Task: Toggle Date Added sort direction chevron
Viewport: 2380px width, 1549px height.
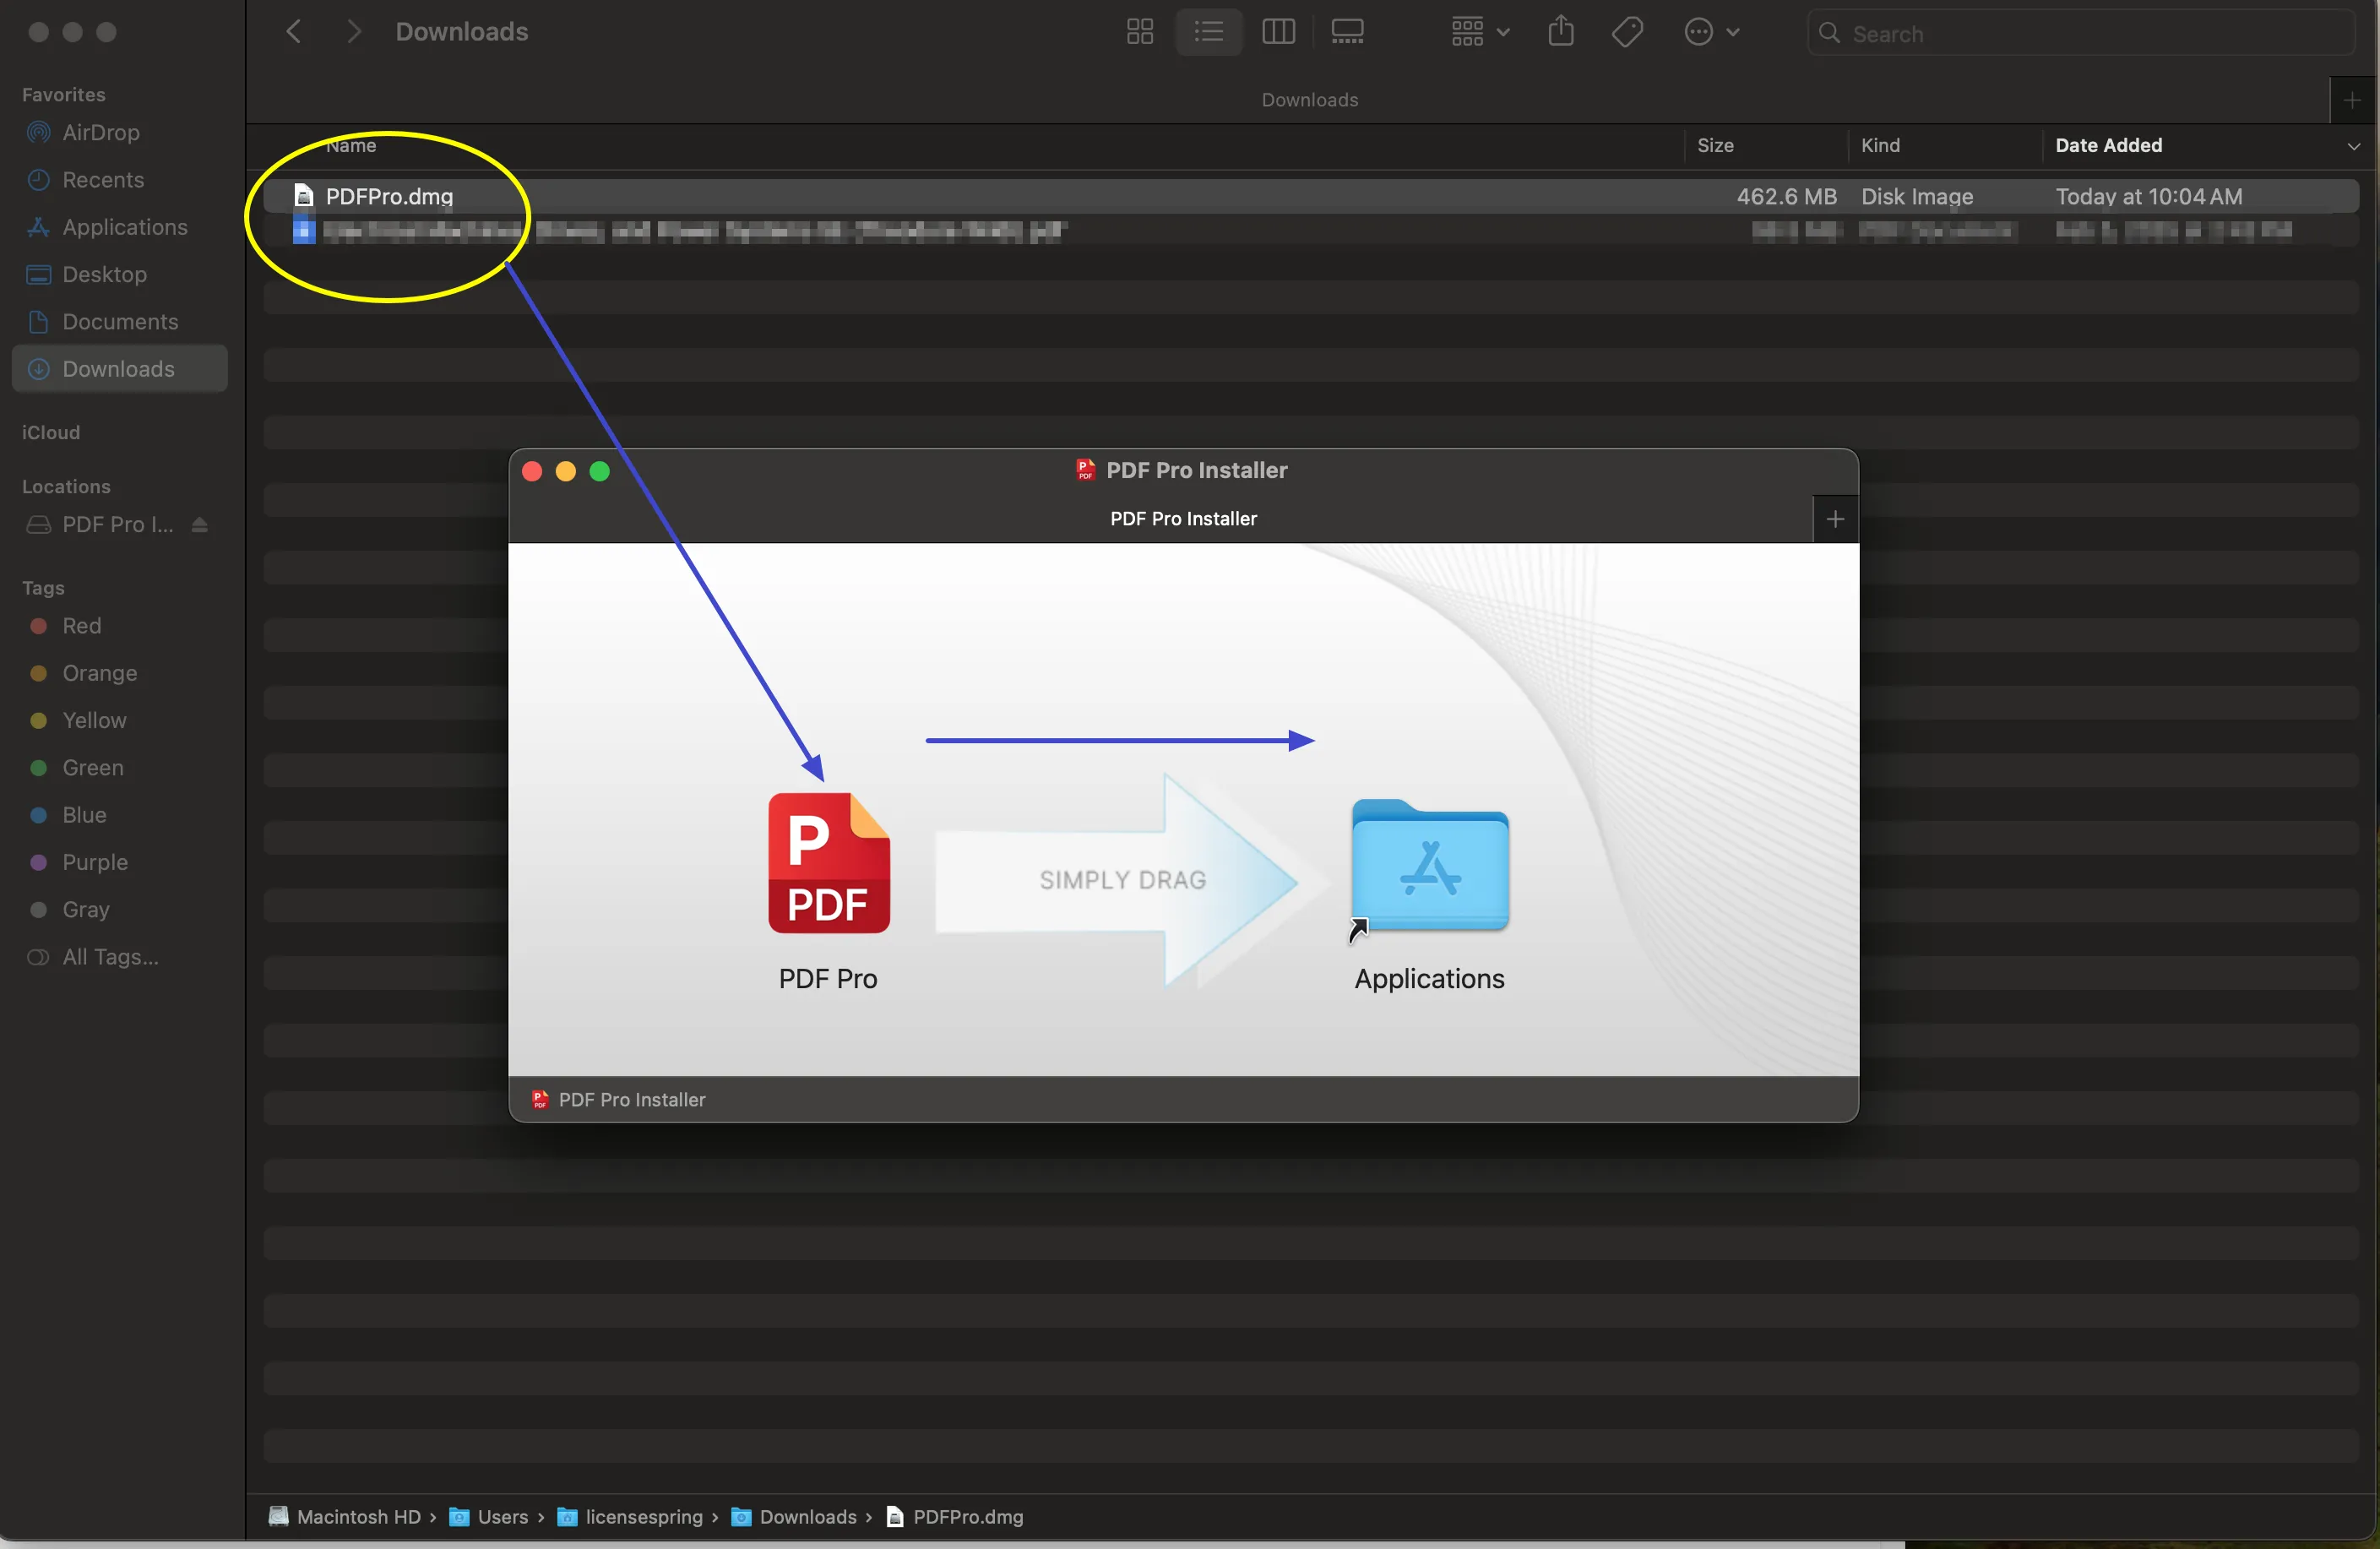Action: 2353,146
